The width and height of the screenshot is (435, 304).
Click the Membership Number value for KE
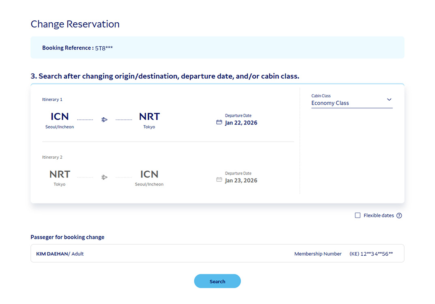[x=371, y=253]
